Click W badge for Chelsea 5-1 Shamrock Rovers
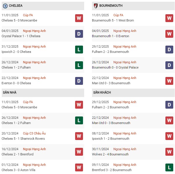 pos(79,136)
